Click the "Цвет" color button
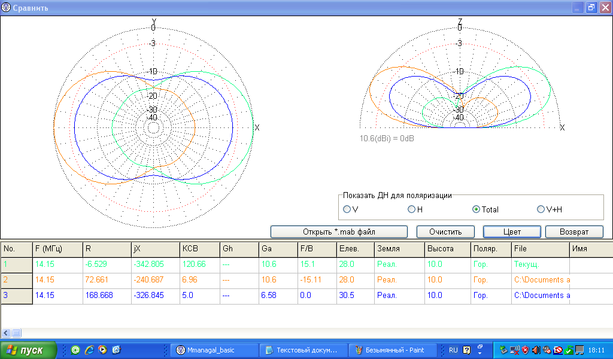Image resolution: width=613 pixels, height=359 pixels. (x=512, y=232)
